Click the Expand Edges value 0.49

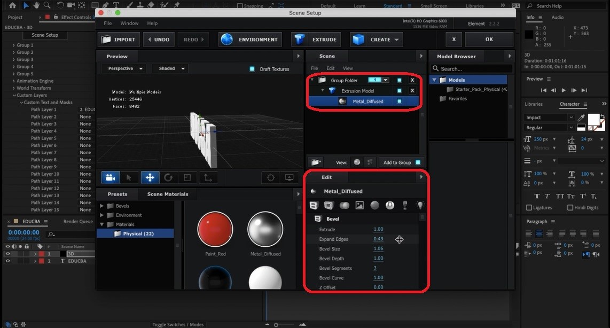(378, 239)
